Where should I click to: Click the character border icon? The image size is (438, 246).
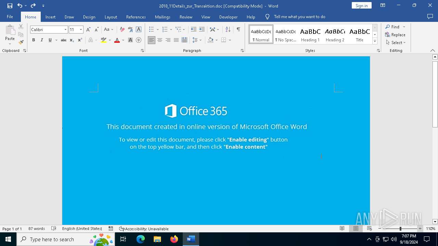pyautogui.click(x=139, y=30)
